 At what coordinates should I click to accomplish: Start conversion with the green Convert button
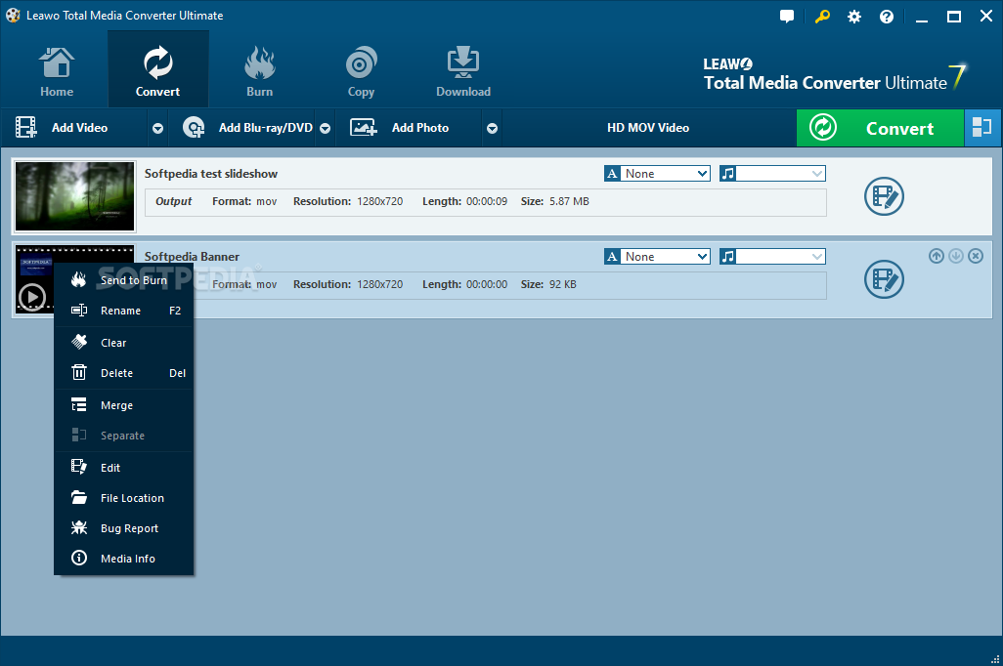point(880,128)
